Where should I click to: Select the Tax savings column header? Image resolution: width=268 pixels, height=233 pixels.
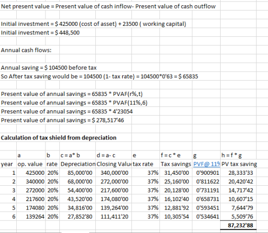pyautogui.click(x=176, y=164)
